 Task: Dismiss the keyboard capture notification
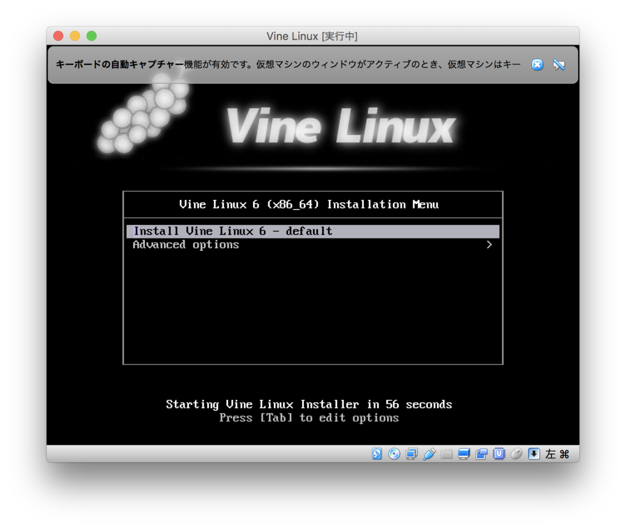click(x=537, y=65)
